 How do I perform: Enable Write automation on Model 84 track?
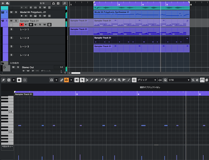click(45, 16)
